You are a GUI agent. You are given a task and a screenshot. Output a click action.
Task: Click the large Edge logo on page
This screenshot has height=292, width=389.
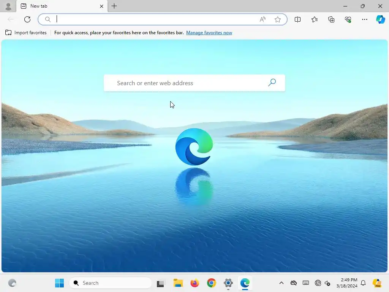[194, 147]
